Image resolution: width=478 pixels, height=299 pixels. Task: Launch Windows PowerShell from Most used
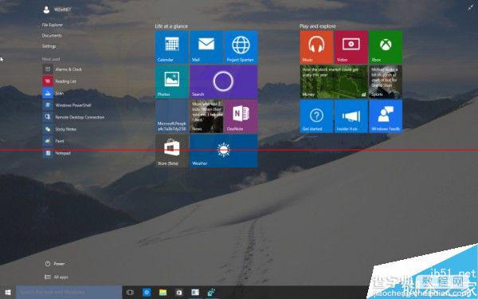point(67,105)
